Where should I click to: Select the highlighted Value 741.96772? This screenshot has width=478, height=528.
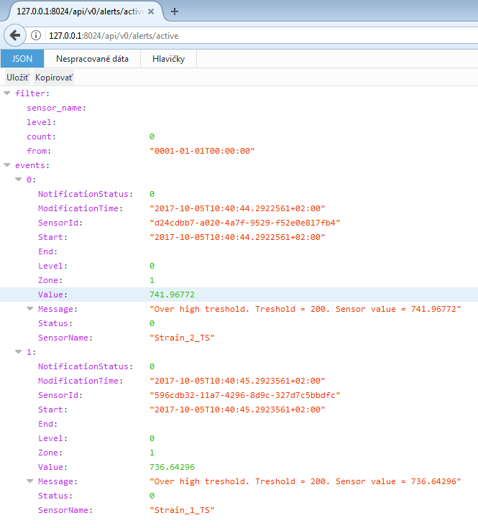[172, 295]
